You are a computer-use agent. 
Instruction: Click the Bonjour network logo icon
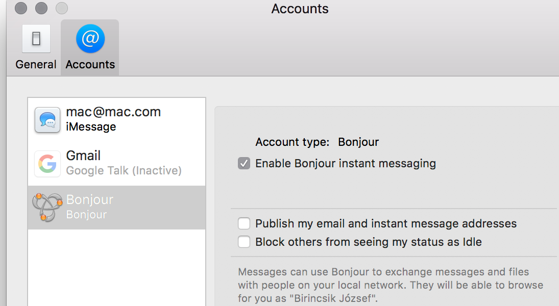pyautogui.click(x=47, y=207)
